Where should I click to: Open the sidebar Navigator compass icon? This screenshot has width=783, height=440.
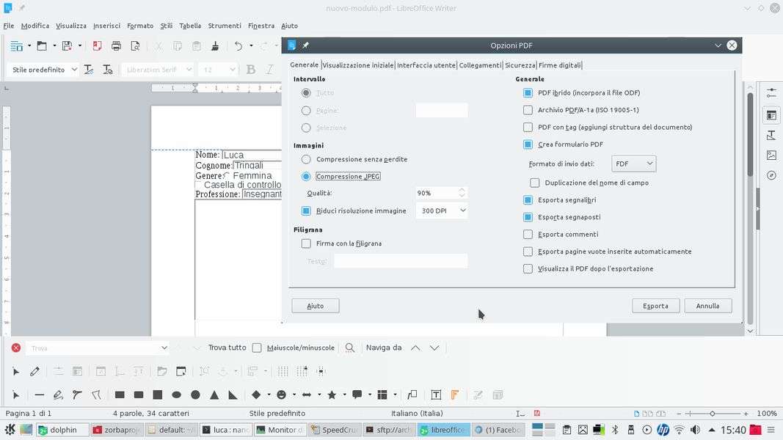point(771,176)
